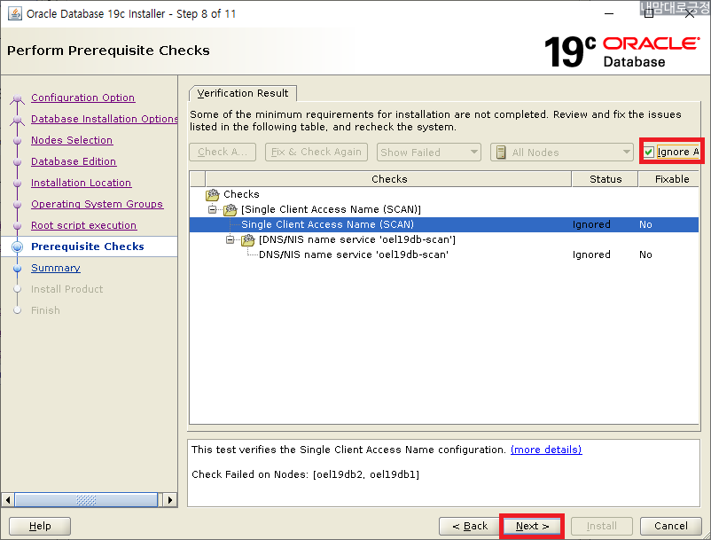Open the Database Edition step
This screenshot has width=711, height=540.
click(74, 161)
